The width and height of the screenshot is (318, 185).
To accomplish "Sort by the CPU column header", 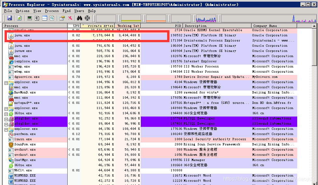I will 74,26.
